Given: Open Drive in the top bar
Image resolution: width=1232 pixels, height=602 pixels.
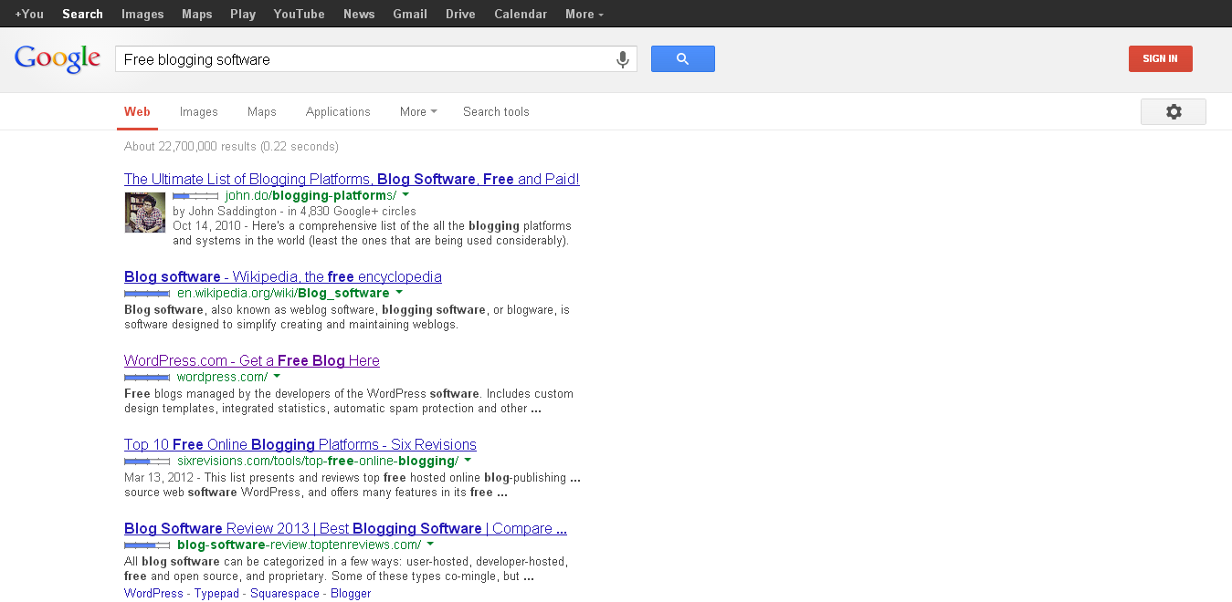Looking at the screenshot, I should (460, 14).
